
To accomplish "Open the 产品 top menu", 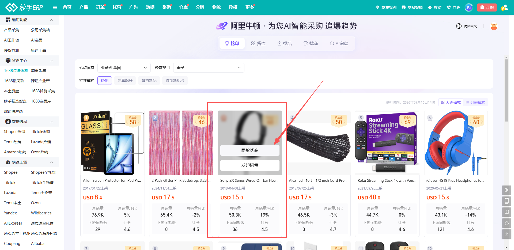I will click(x=84, y=7).
